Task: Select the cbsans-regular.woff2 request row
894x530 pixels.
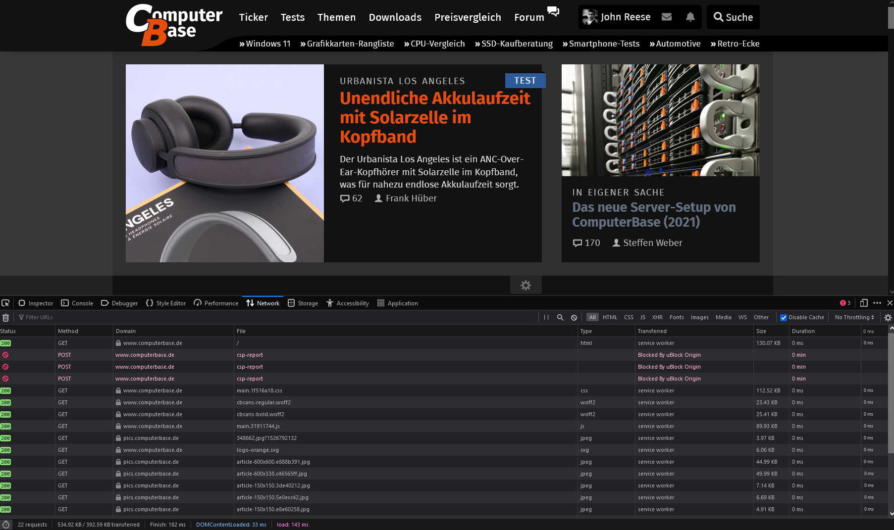Action: point(444,402)
